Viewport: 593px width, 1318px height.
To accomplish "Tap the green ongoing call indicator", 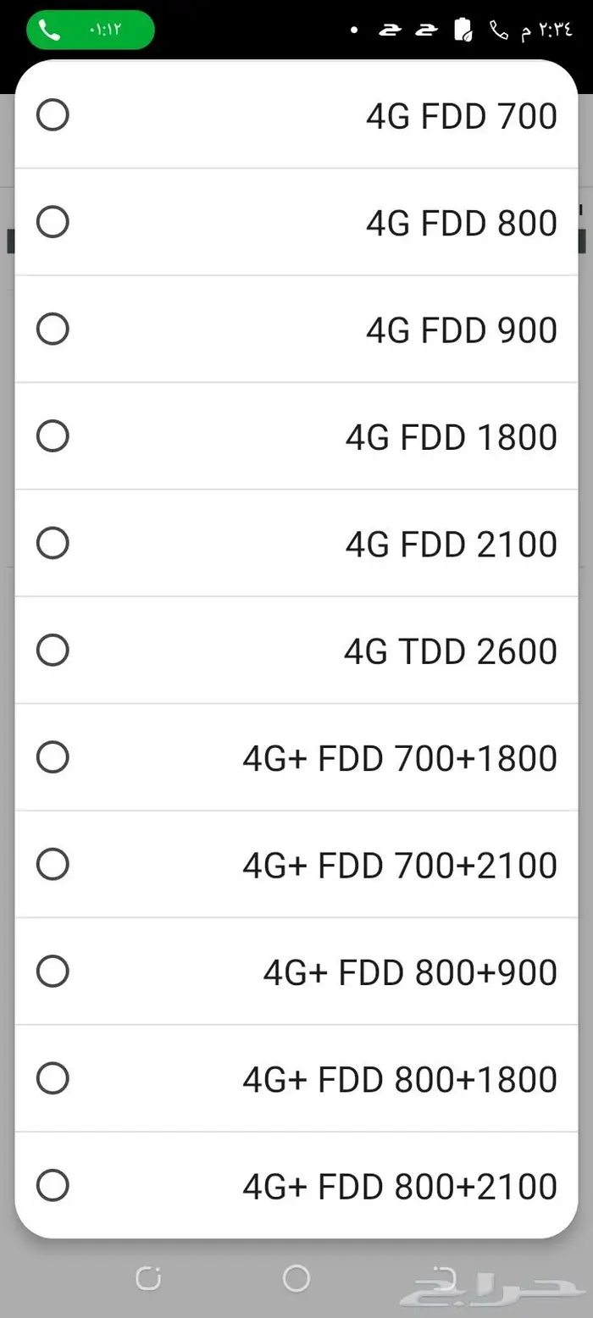I will tap(91, 30).
